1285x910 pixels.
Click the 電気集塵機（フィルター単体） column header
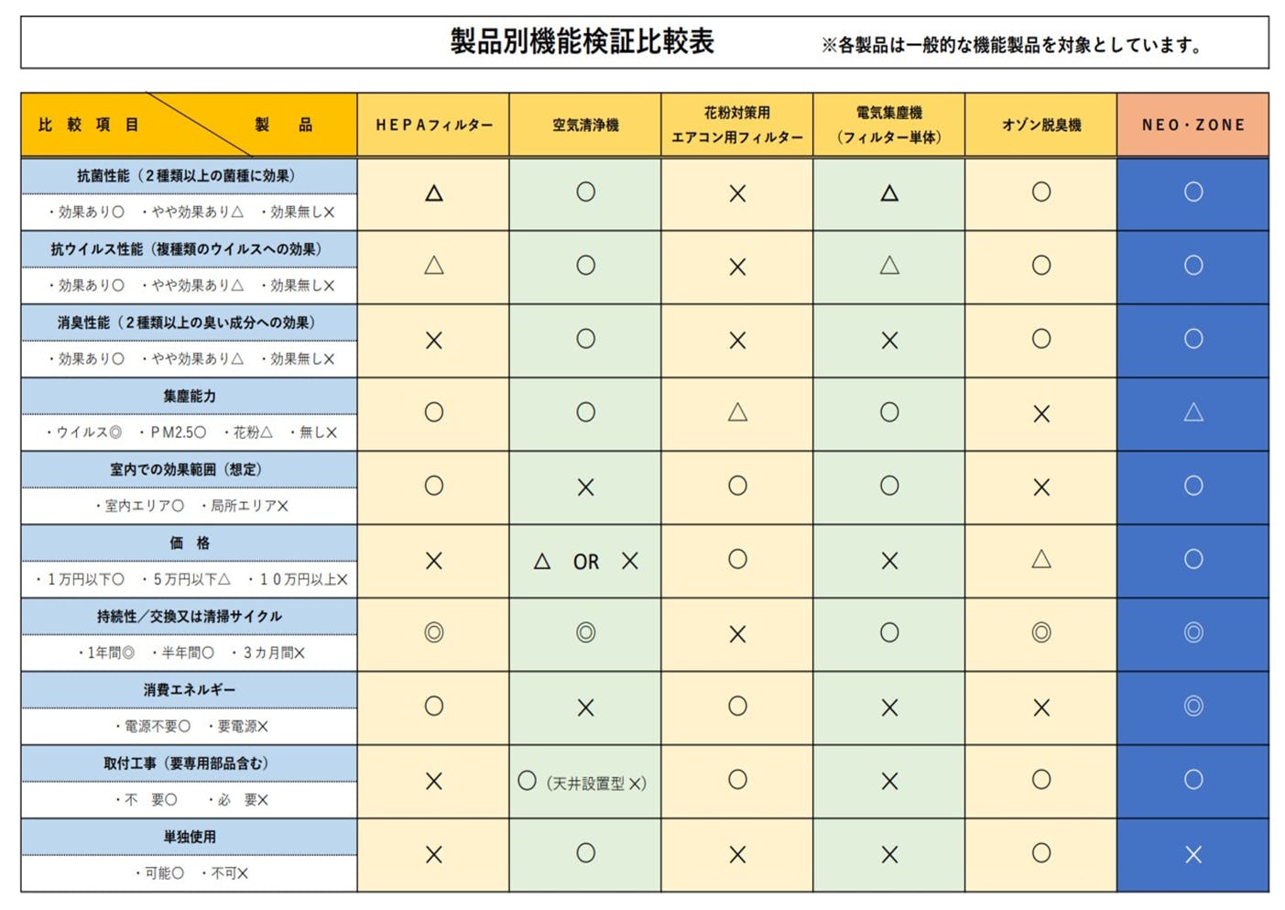[888, 125]
